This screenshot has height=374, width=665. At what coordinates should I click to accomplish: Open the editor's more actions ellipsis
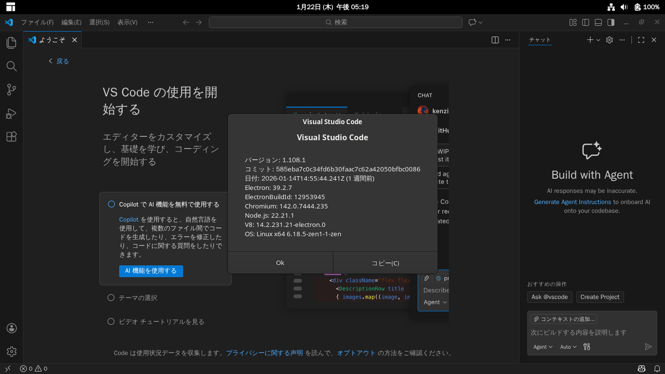click(x=508, y=40)
